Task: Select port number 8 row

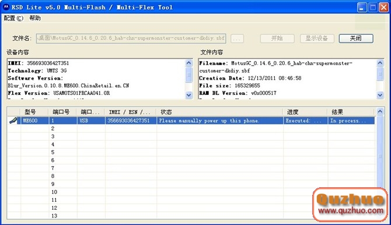Action: pyautogui.click(x=191, y=176)
